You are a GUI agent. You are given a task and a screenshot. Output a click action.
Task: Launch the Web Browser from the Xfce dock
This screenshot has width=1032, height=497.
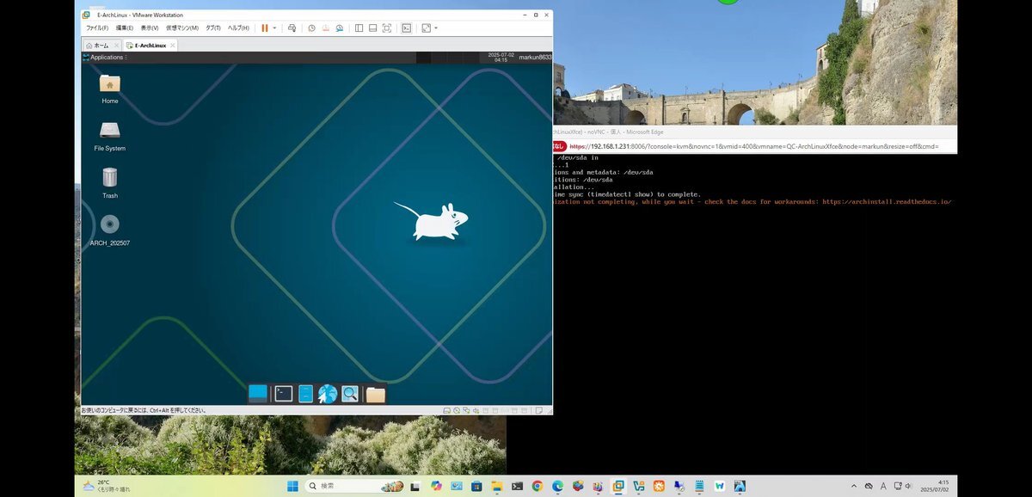tap(328, 394)
